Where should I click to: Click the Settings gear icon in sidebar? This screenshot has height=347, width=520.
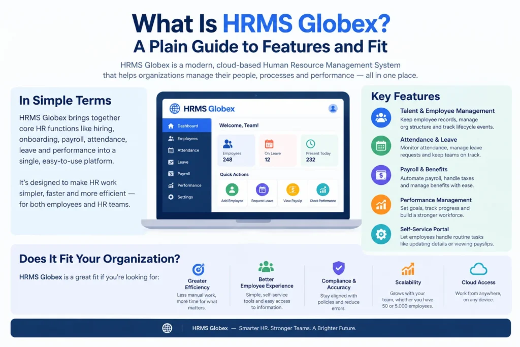point(171,197)
